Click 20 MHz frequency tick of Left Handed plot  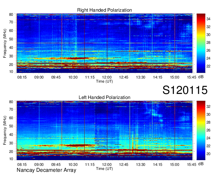pyautogui.click(x=11, y=152)
